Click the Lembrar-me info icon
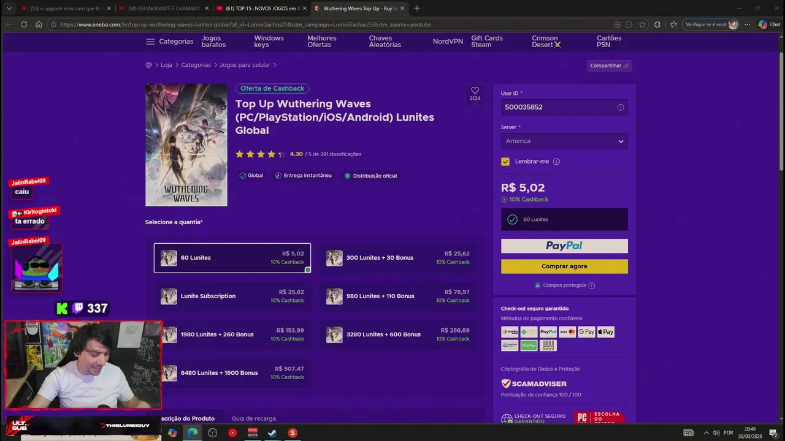This screenshot has height=441, width=785. 556,162
